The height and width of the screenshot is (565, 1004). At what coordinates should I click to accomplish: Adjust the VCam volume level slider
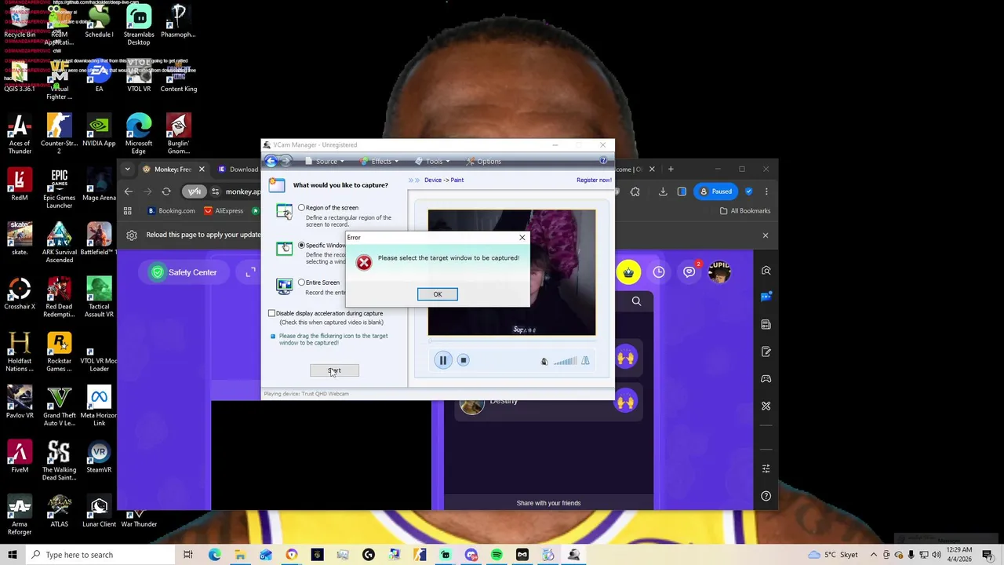pyautogui.click(x=565, y=361)
